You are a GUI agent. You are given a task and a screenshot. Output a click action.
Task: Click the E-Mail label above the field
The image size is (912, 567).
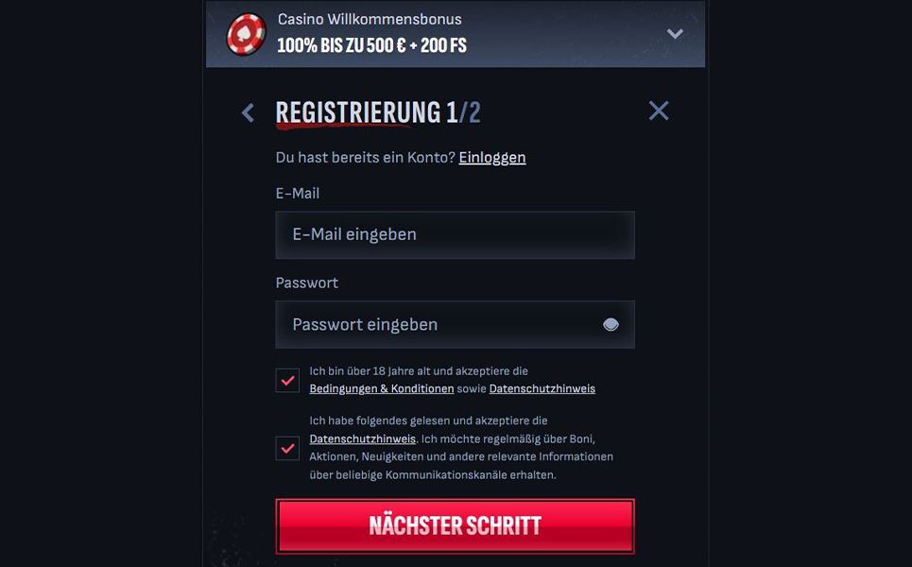click(x=298, y=194)
